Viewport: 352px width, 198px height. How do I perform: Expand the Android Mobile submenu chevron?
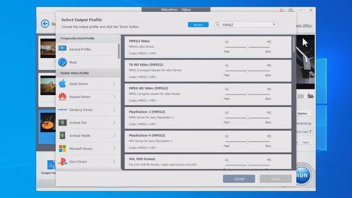(x=114, y=136)
